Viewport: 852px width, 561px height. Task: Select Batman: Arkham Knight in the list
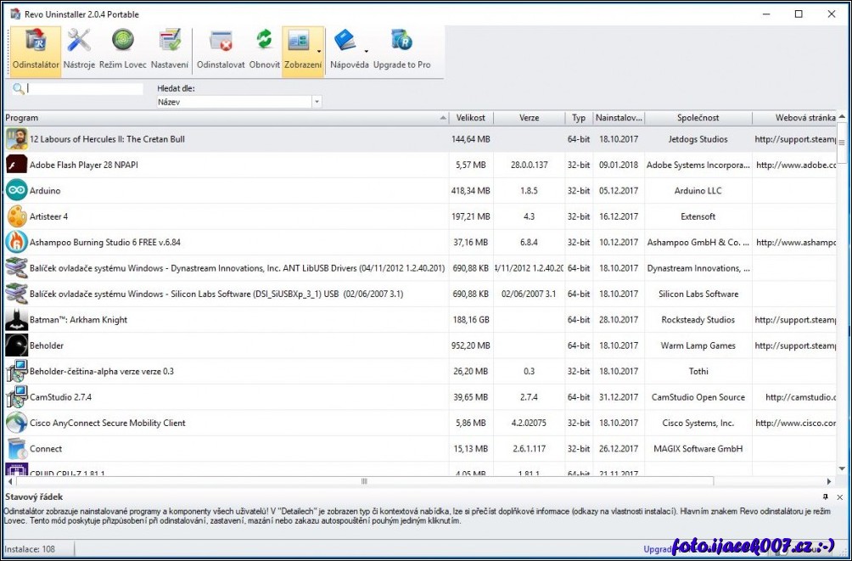tap(79, 320)
